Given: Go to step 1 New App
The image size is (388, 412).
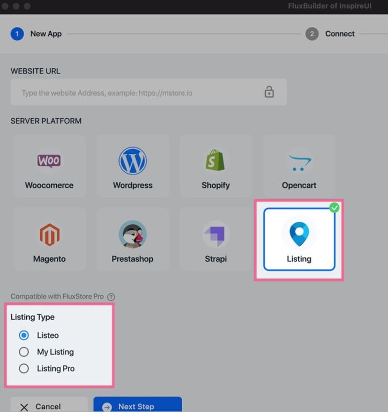Looking at the screenshot, I should [x=36, y=34].
